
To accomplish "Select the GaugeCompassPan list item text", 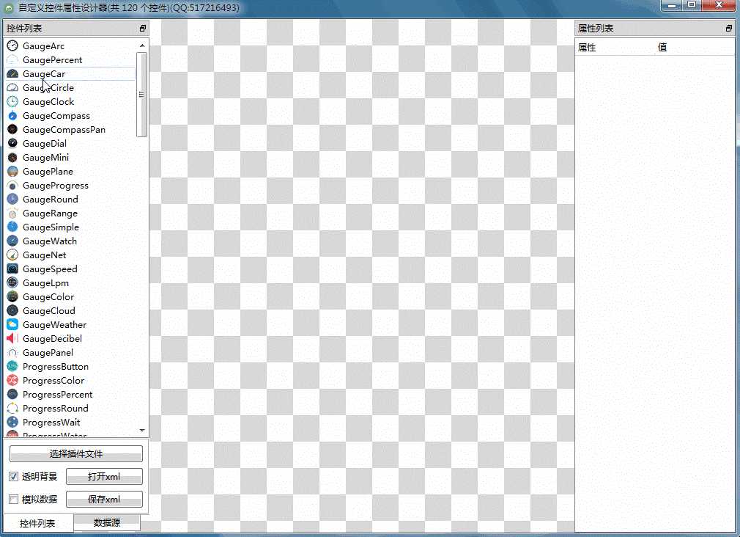I will tap(64, 130).
